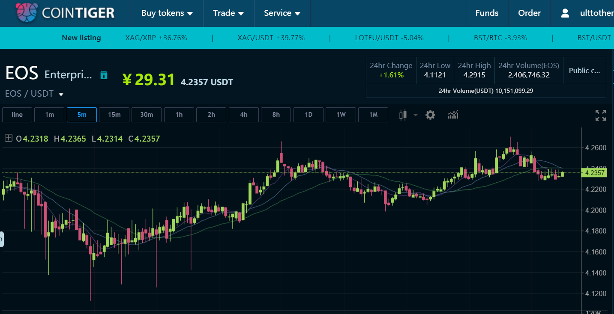Click the info icon next to EOS
Screen dimensions: 614x314
pos(104,75)
